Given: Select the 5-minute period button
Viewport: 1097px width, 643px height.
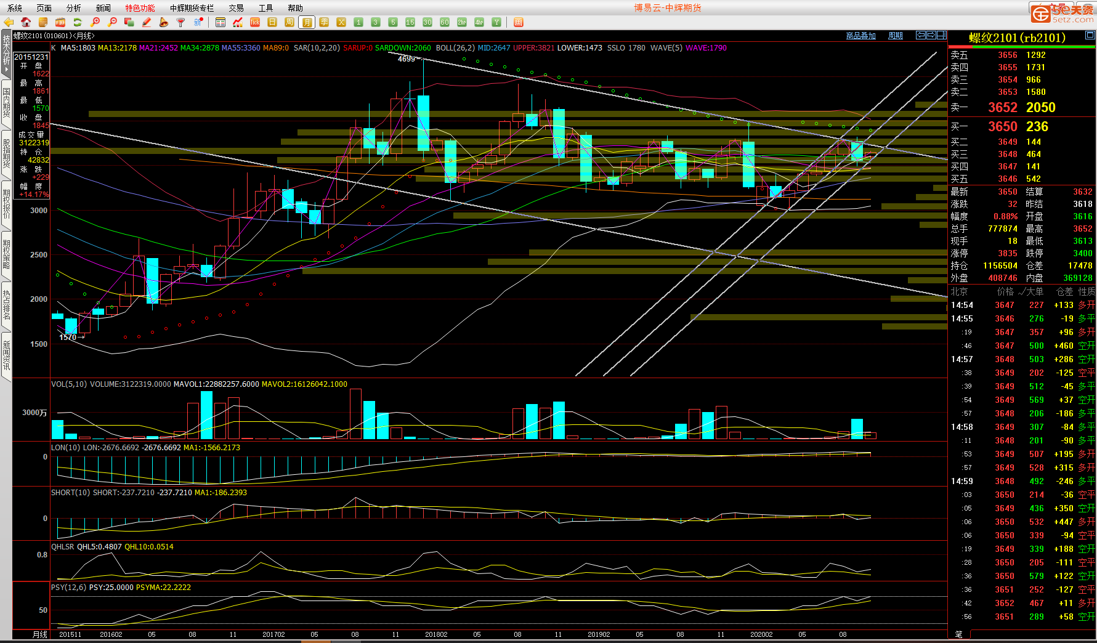Looking at the screenshot, I should (x=393, y=22).
